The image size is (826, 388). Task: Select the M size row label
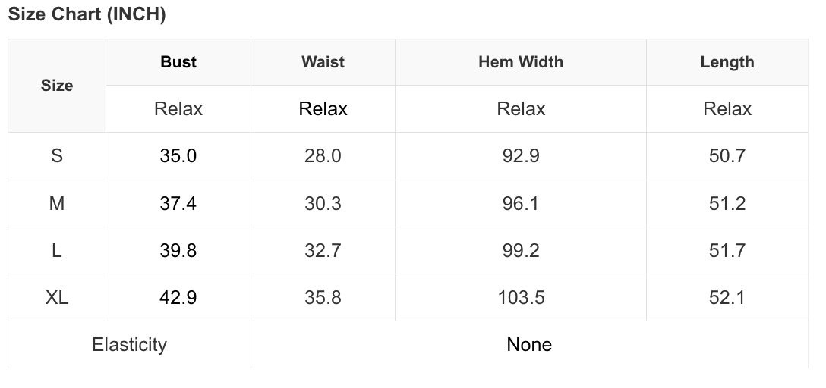coord(57,203)
